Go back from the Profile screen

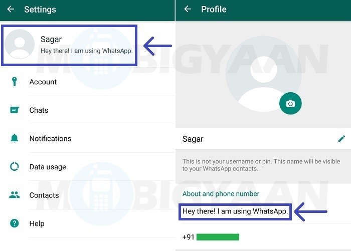pos(188,9)
